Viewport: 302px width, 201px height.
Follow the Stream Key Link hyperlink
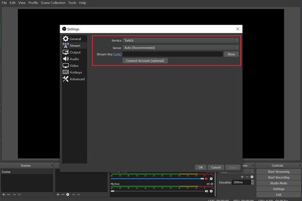117,54
